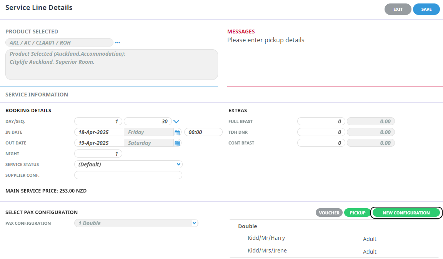The width and height of the screenshot is (443, 259).
Task: Open the Service Status dropdown
Action: pyautogui.click(x=128, y=164)
